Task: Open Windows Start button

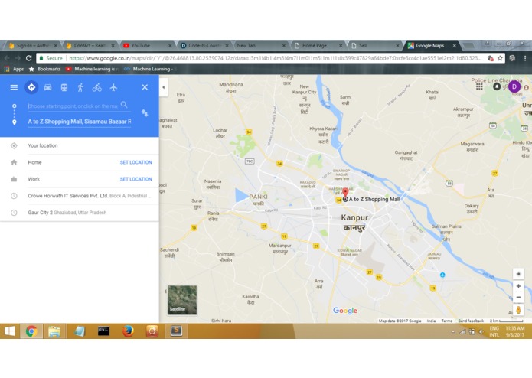Action: coord(9,331)
